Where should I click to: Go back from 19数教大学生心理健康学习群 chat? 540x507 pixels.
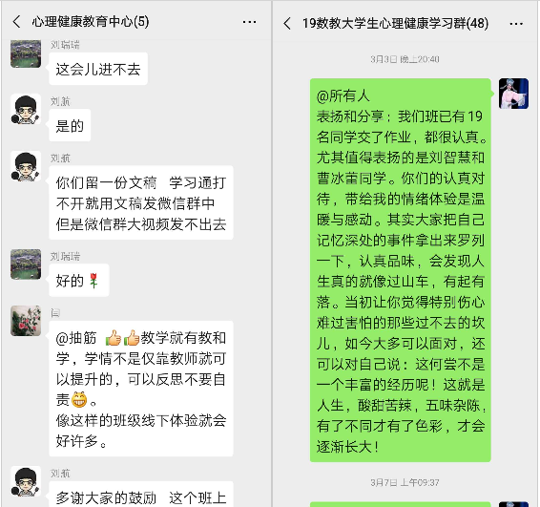(x=287, y=24)
